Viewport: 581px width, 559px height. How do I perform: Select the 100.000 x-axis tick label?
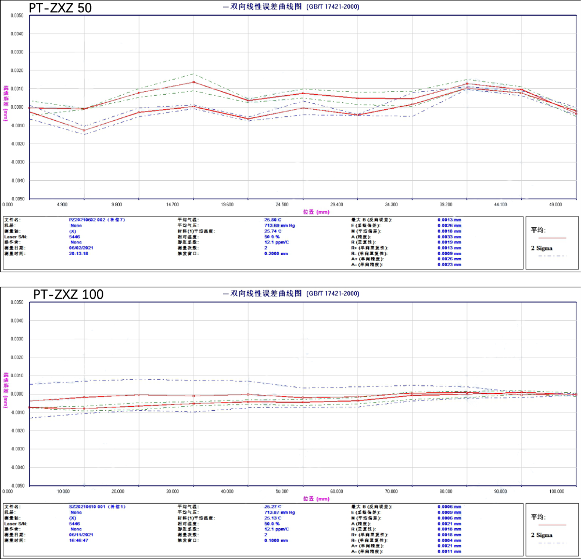(x=557, y=491)
